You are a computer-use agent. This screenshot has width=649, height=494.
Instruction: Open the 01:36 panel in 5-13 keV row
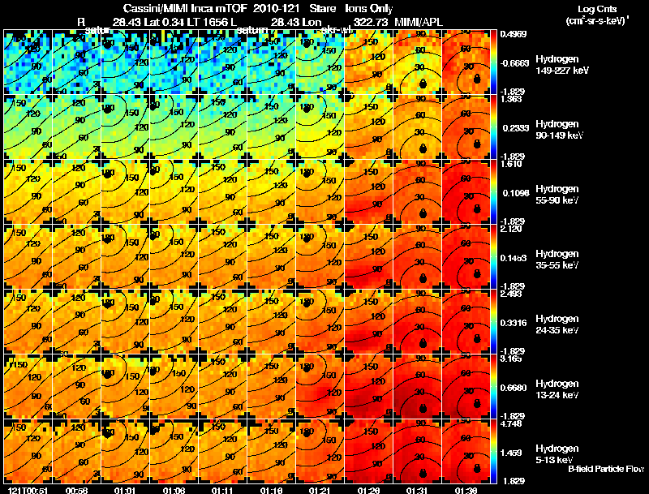coord(466,452)
